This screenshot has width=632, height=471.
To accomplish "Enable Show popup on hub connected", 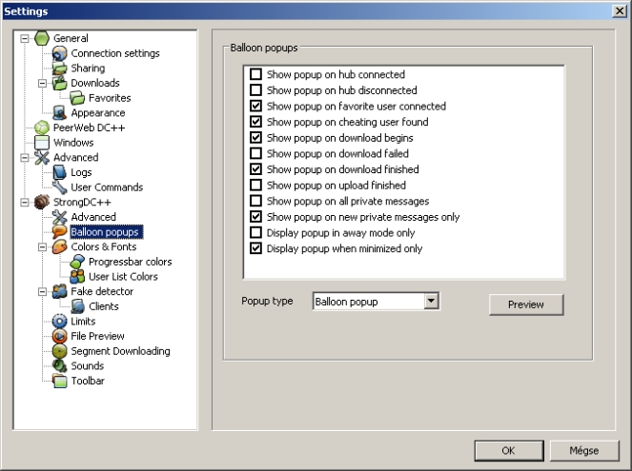I will [x=255, y=74].
